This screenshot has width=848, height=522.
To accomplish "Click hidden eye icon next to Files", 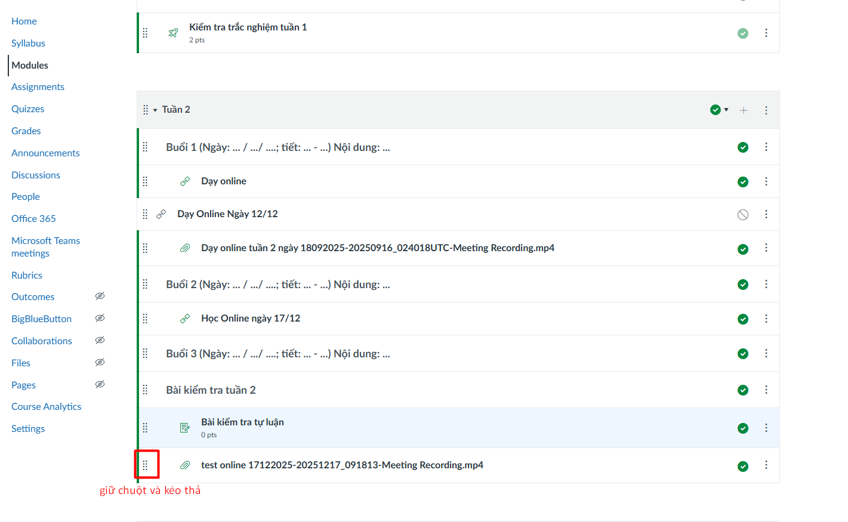I will [100, 362].
